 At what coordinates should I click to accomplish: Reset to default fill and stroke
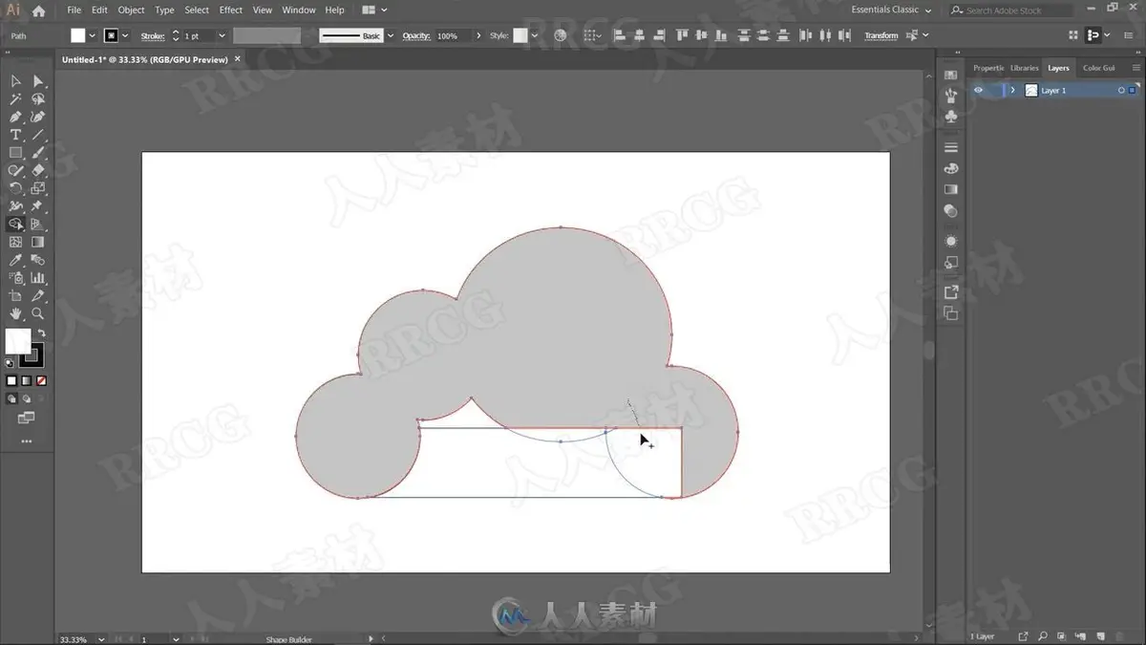click(11, 363)
